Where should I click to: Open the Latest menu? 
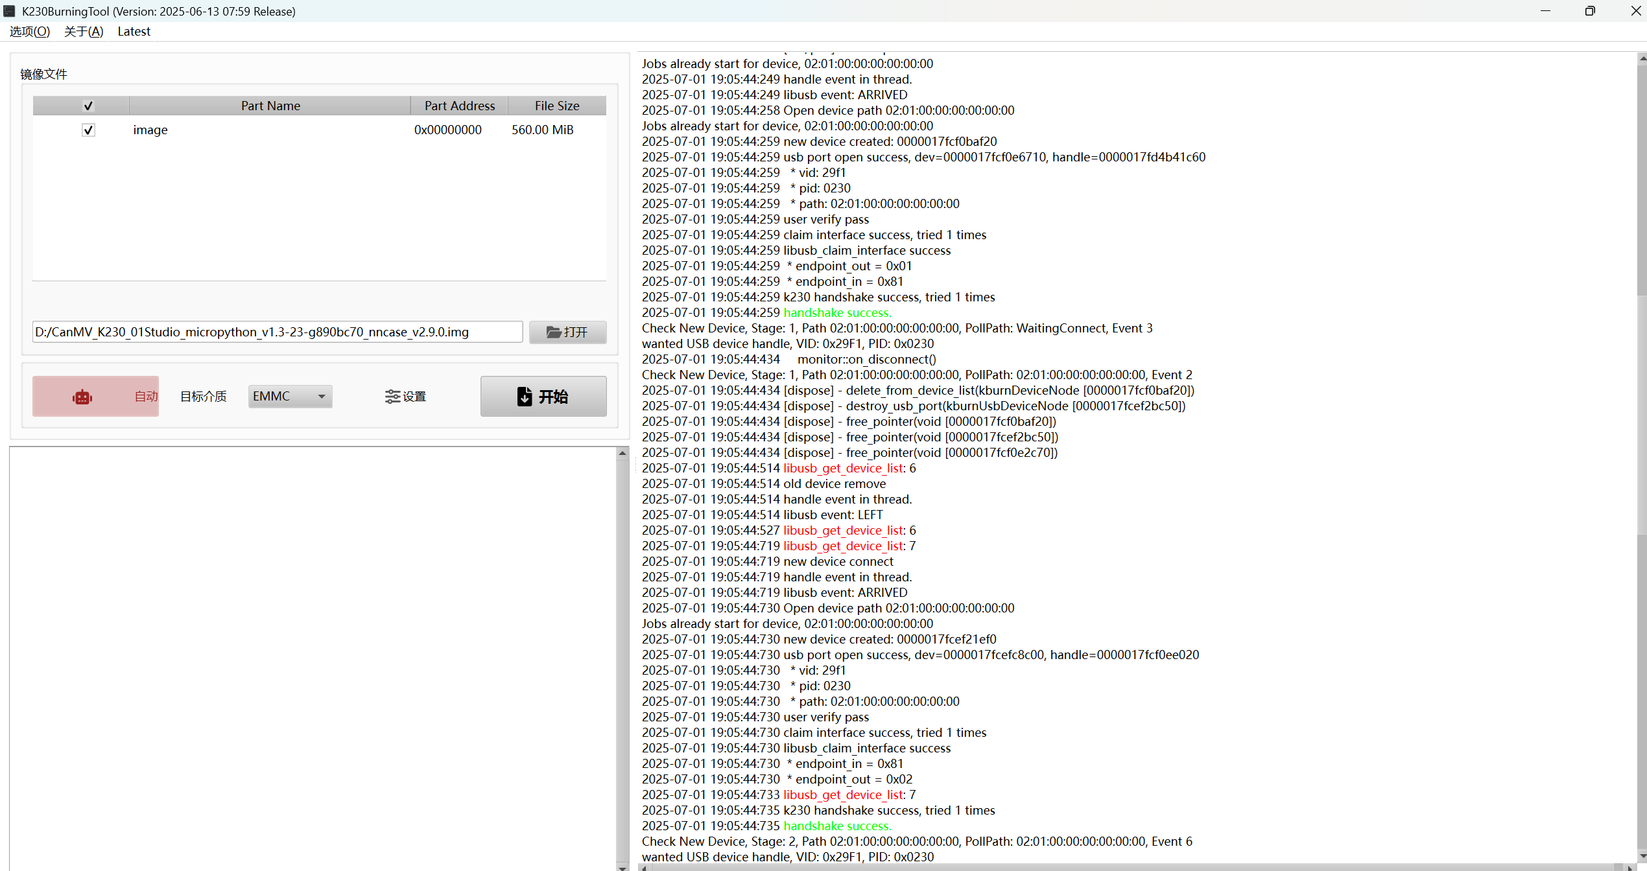pos(134,31)
